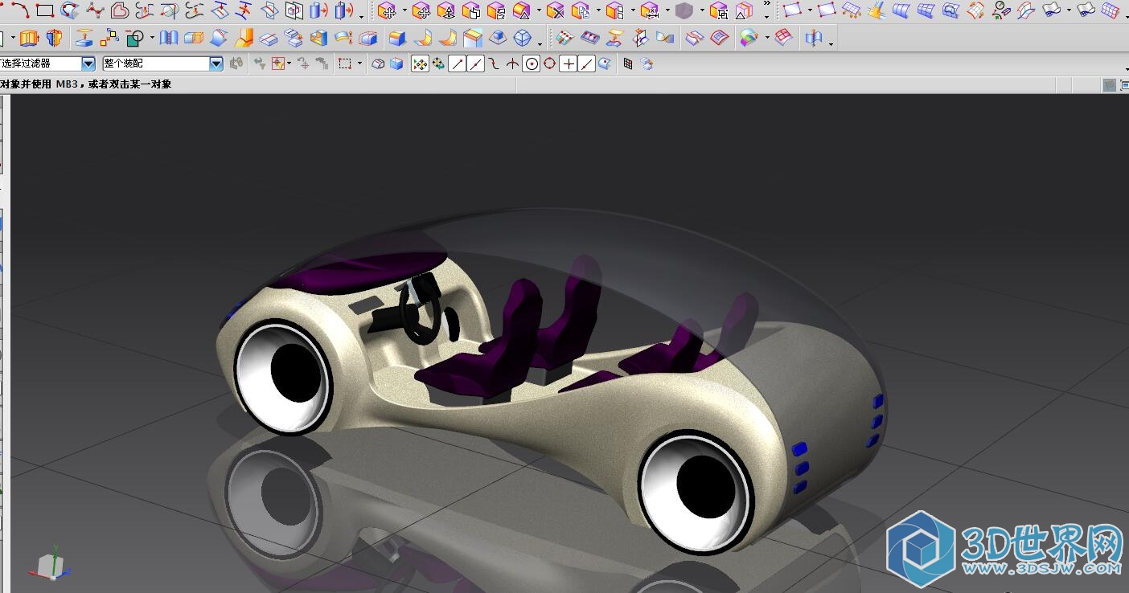Expand dropdown arrow beside Move Face icon
The height and width of the screenshot is (593, 1129).
pos(404,11)
